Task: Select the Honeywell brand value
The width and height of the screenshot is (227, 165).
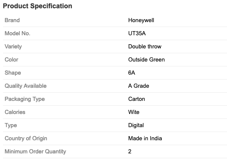Action: tap(141, 20)
